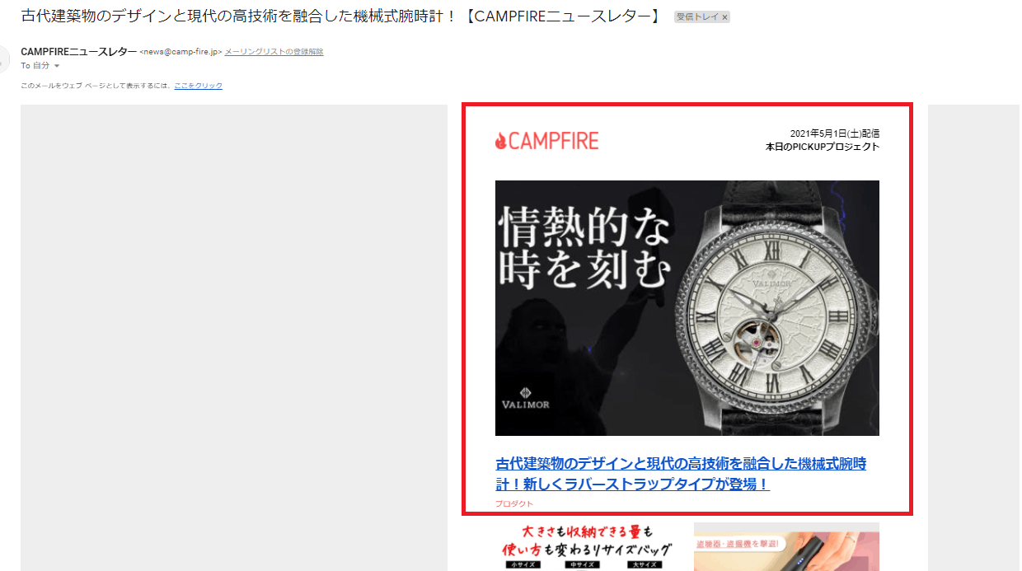
Task: Click the email subject title text
Action: pyautogui.click(x=340, y=16)
